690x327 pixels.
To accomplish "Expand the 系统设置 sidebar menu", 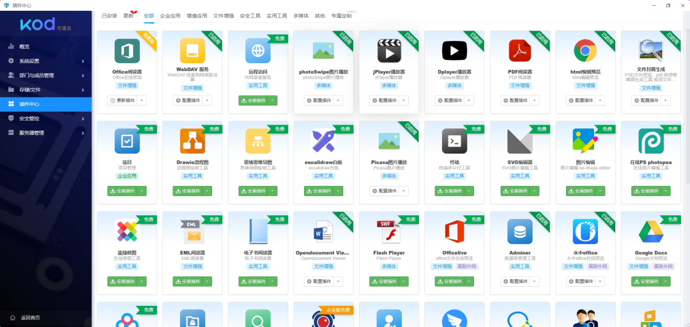I will click(x=46, y=61).
